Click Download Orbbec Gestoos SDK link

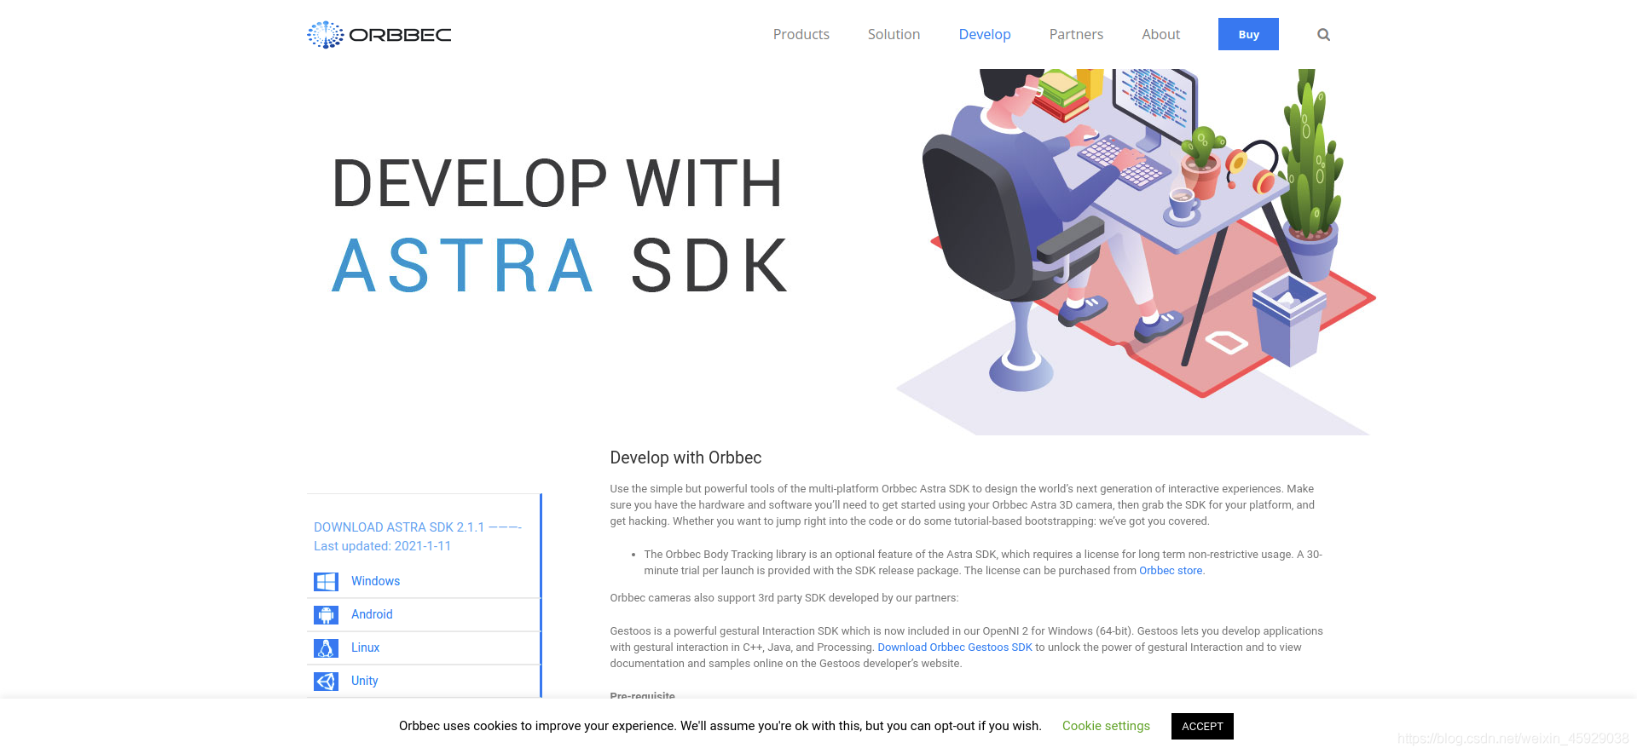[x=955, y=648]
